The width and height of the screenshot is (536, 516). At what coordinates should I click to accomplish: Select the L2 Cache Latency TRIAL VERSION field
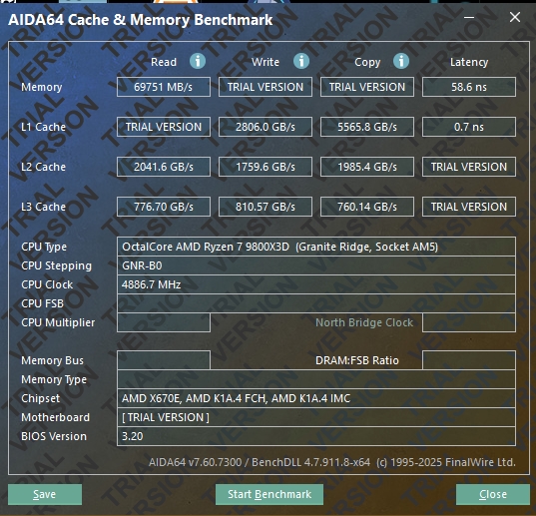point(469,167)
